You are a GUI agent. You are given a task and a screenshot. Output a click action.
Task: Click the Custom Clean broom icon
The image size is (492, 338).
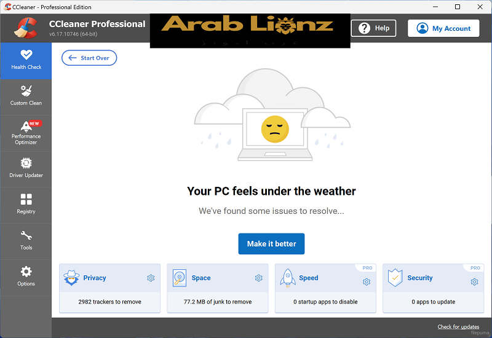(x=26, y=91)
